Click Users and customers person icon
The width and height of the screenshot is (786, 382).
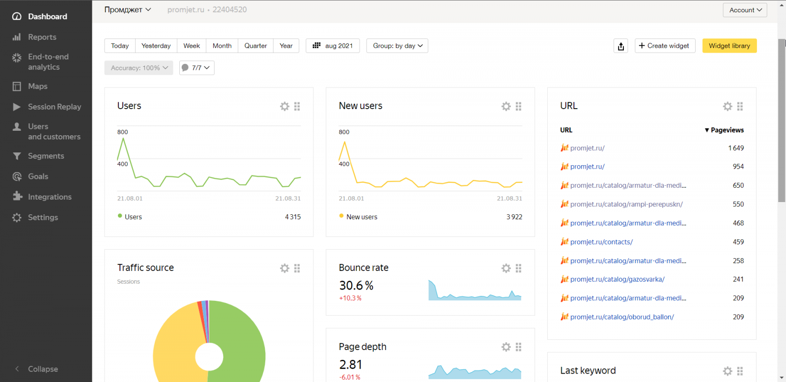point(17,127)
